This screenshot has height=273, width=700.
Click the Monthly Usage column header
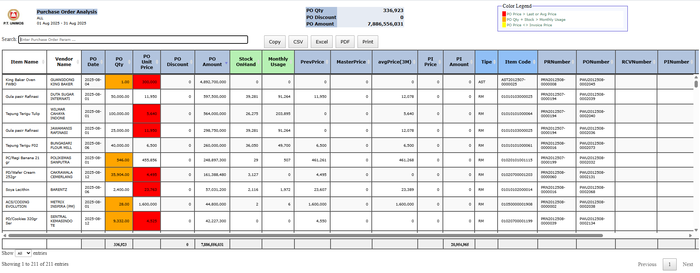(x=278, y=62)
